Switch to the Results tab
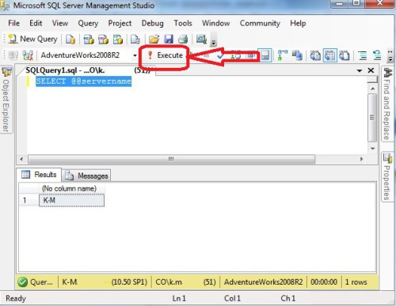This screenshot has height=306, width=396. (40, 175)
